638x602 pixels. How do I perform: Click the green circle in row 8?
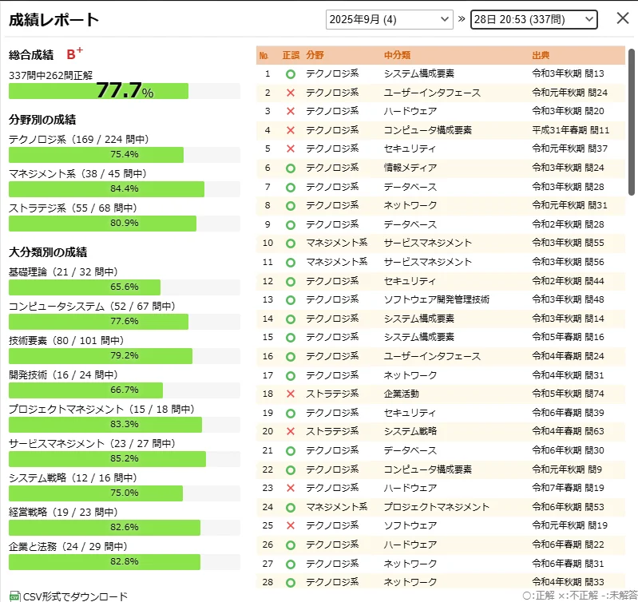pyautogui.click(x=291, y=206)
